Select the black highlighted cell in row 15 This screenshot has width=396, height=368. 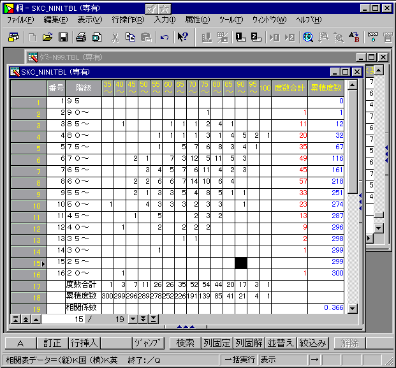tap(241, 263)
